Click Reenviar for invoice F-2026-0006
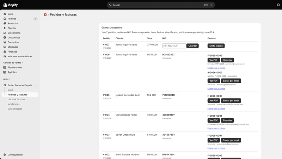The image size is (282, 159). [227, 60]
